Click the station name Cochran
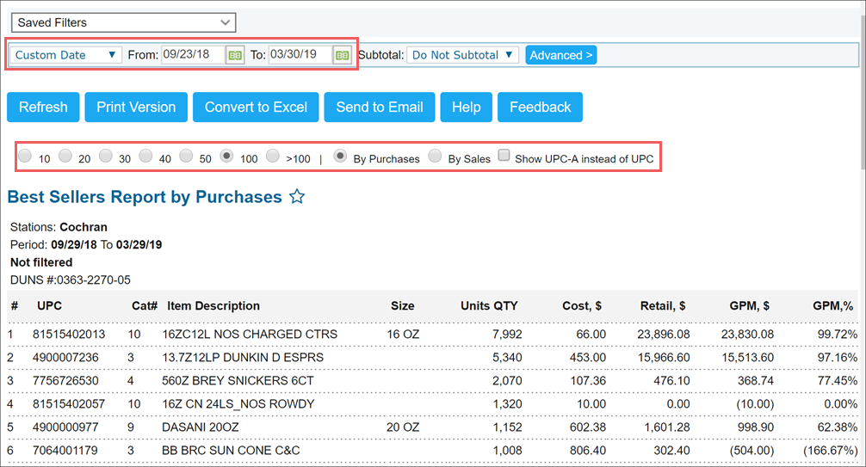This screenshot has width=866, height=467. (84, 227)
